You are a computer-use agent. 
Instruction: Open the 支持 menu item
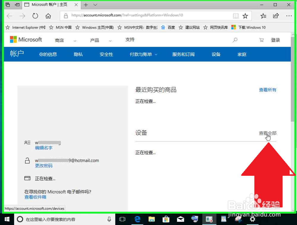[130, 40]
